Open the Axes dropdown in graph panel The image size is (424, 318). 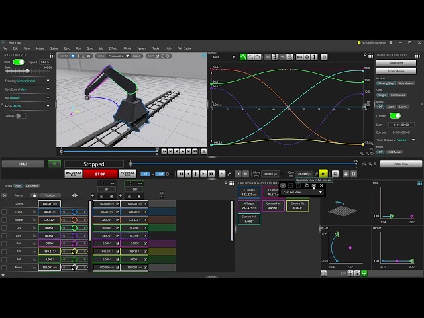pyautogui.click(x=224, y=57)
